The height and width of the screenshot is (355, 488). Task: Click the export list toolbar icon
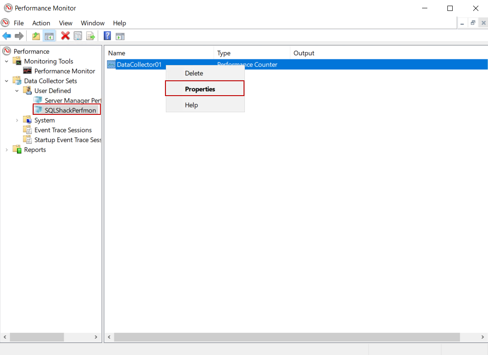[90, 36]
